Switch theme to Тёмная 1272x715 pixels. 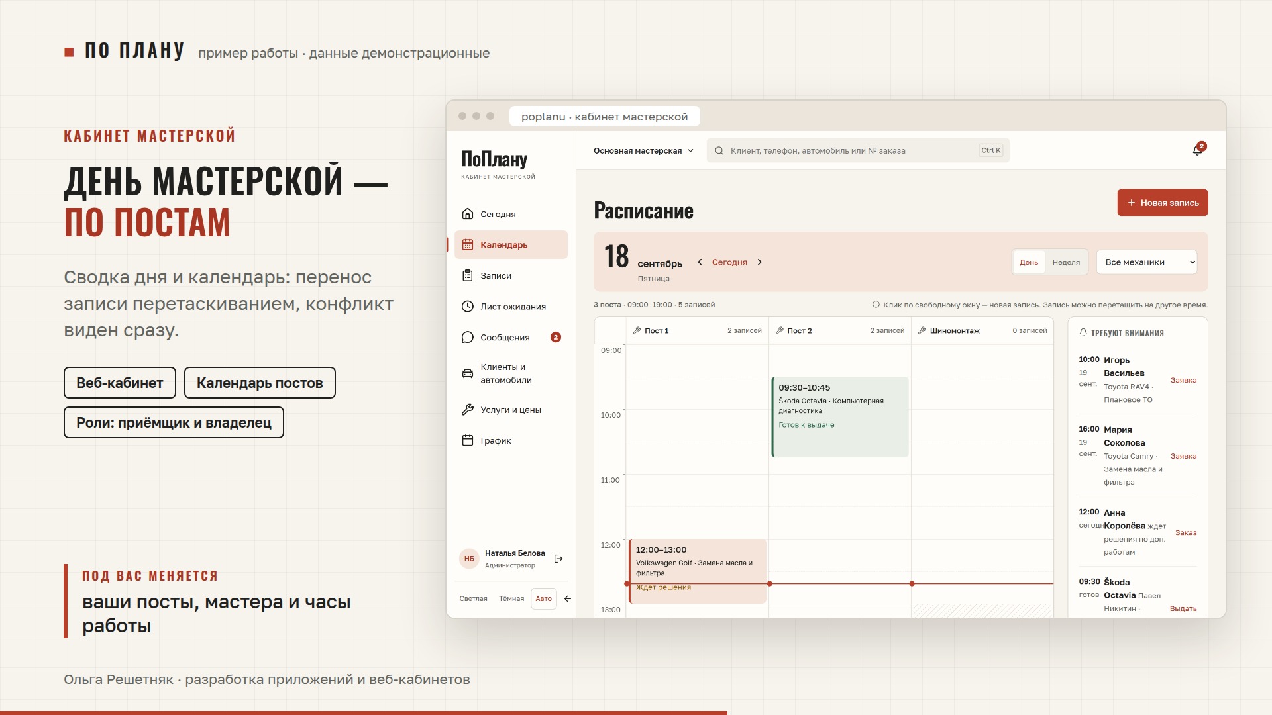(511, 598)
